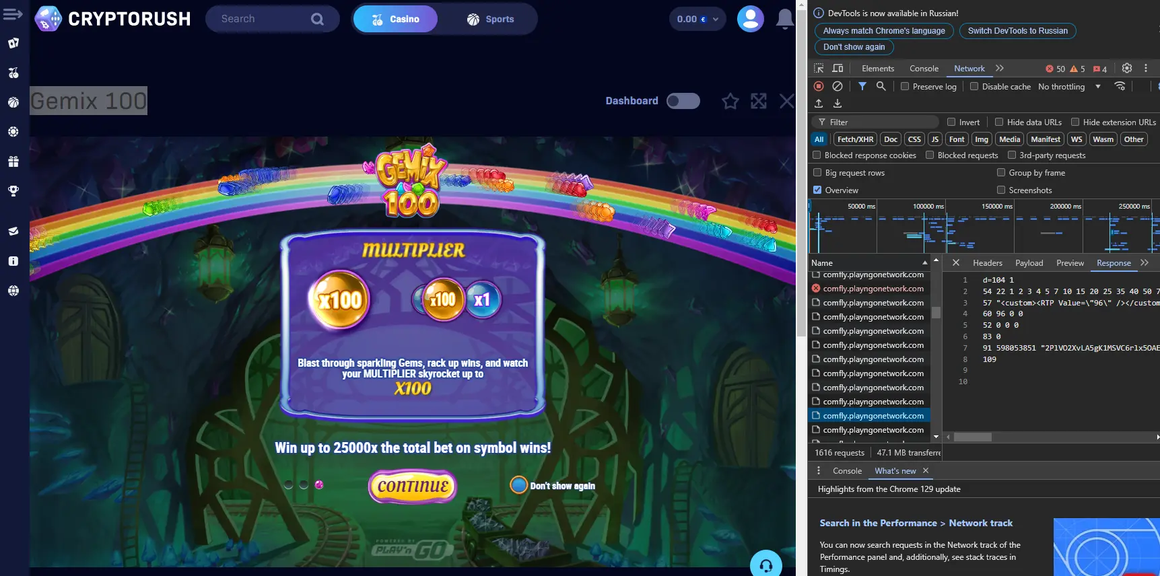Screen dimensions: 1160x576
Task: Enable Preserve log checkbox
Action: coord(905,86)
